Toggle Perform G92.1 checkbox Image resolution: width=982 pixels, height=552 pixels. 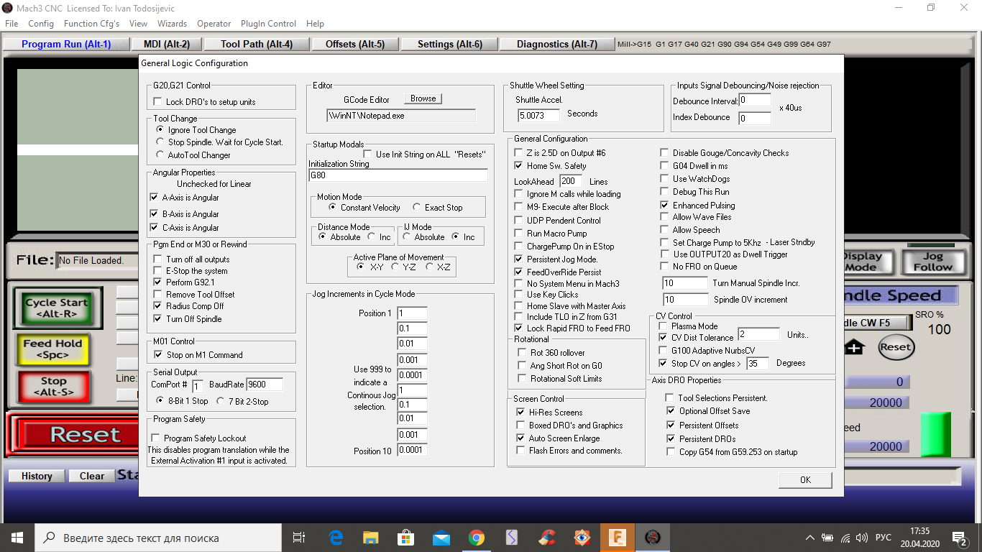[x=157, y=282]
